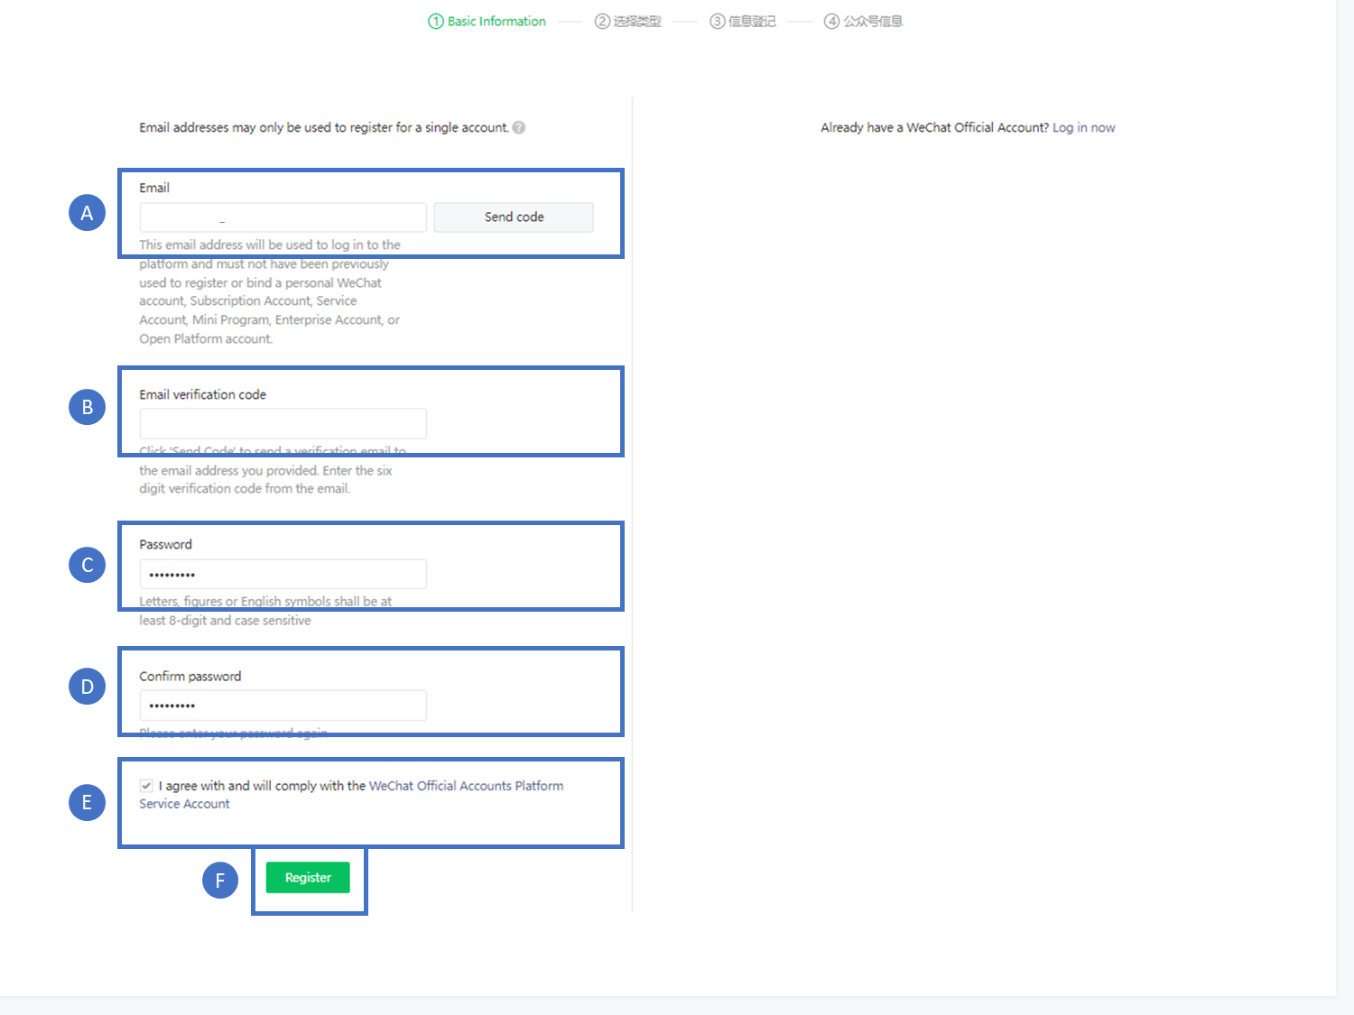This screenshot has height=1015, width=1354.
Task: Click the email usage notice text
Action: (x=321, y=127)
